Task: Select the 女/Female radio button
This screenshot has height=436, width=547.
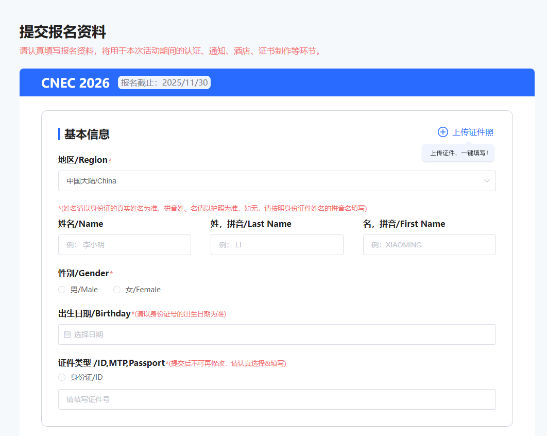Action: pos(117,290)
